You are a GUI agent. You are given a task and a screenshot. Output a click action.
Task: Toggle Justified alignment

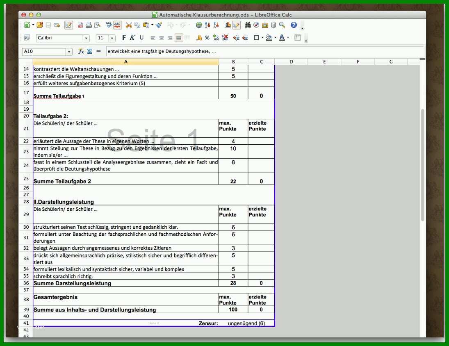coord(179,38)
